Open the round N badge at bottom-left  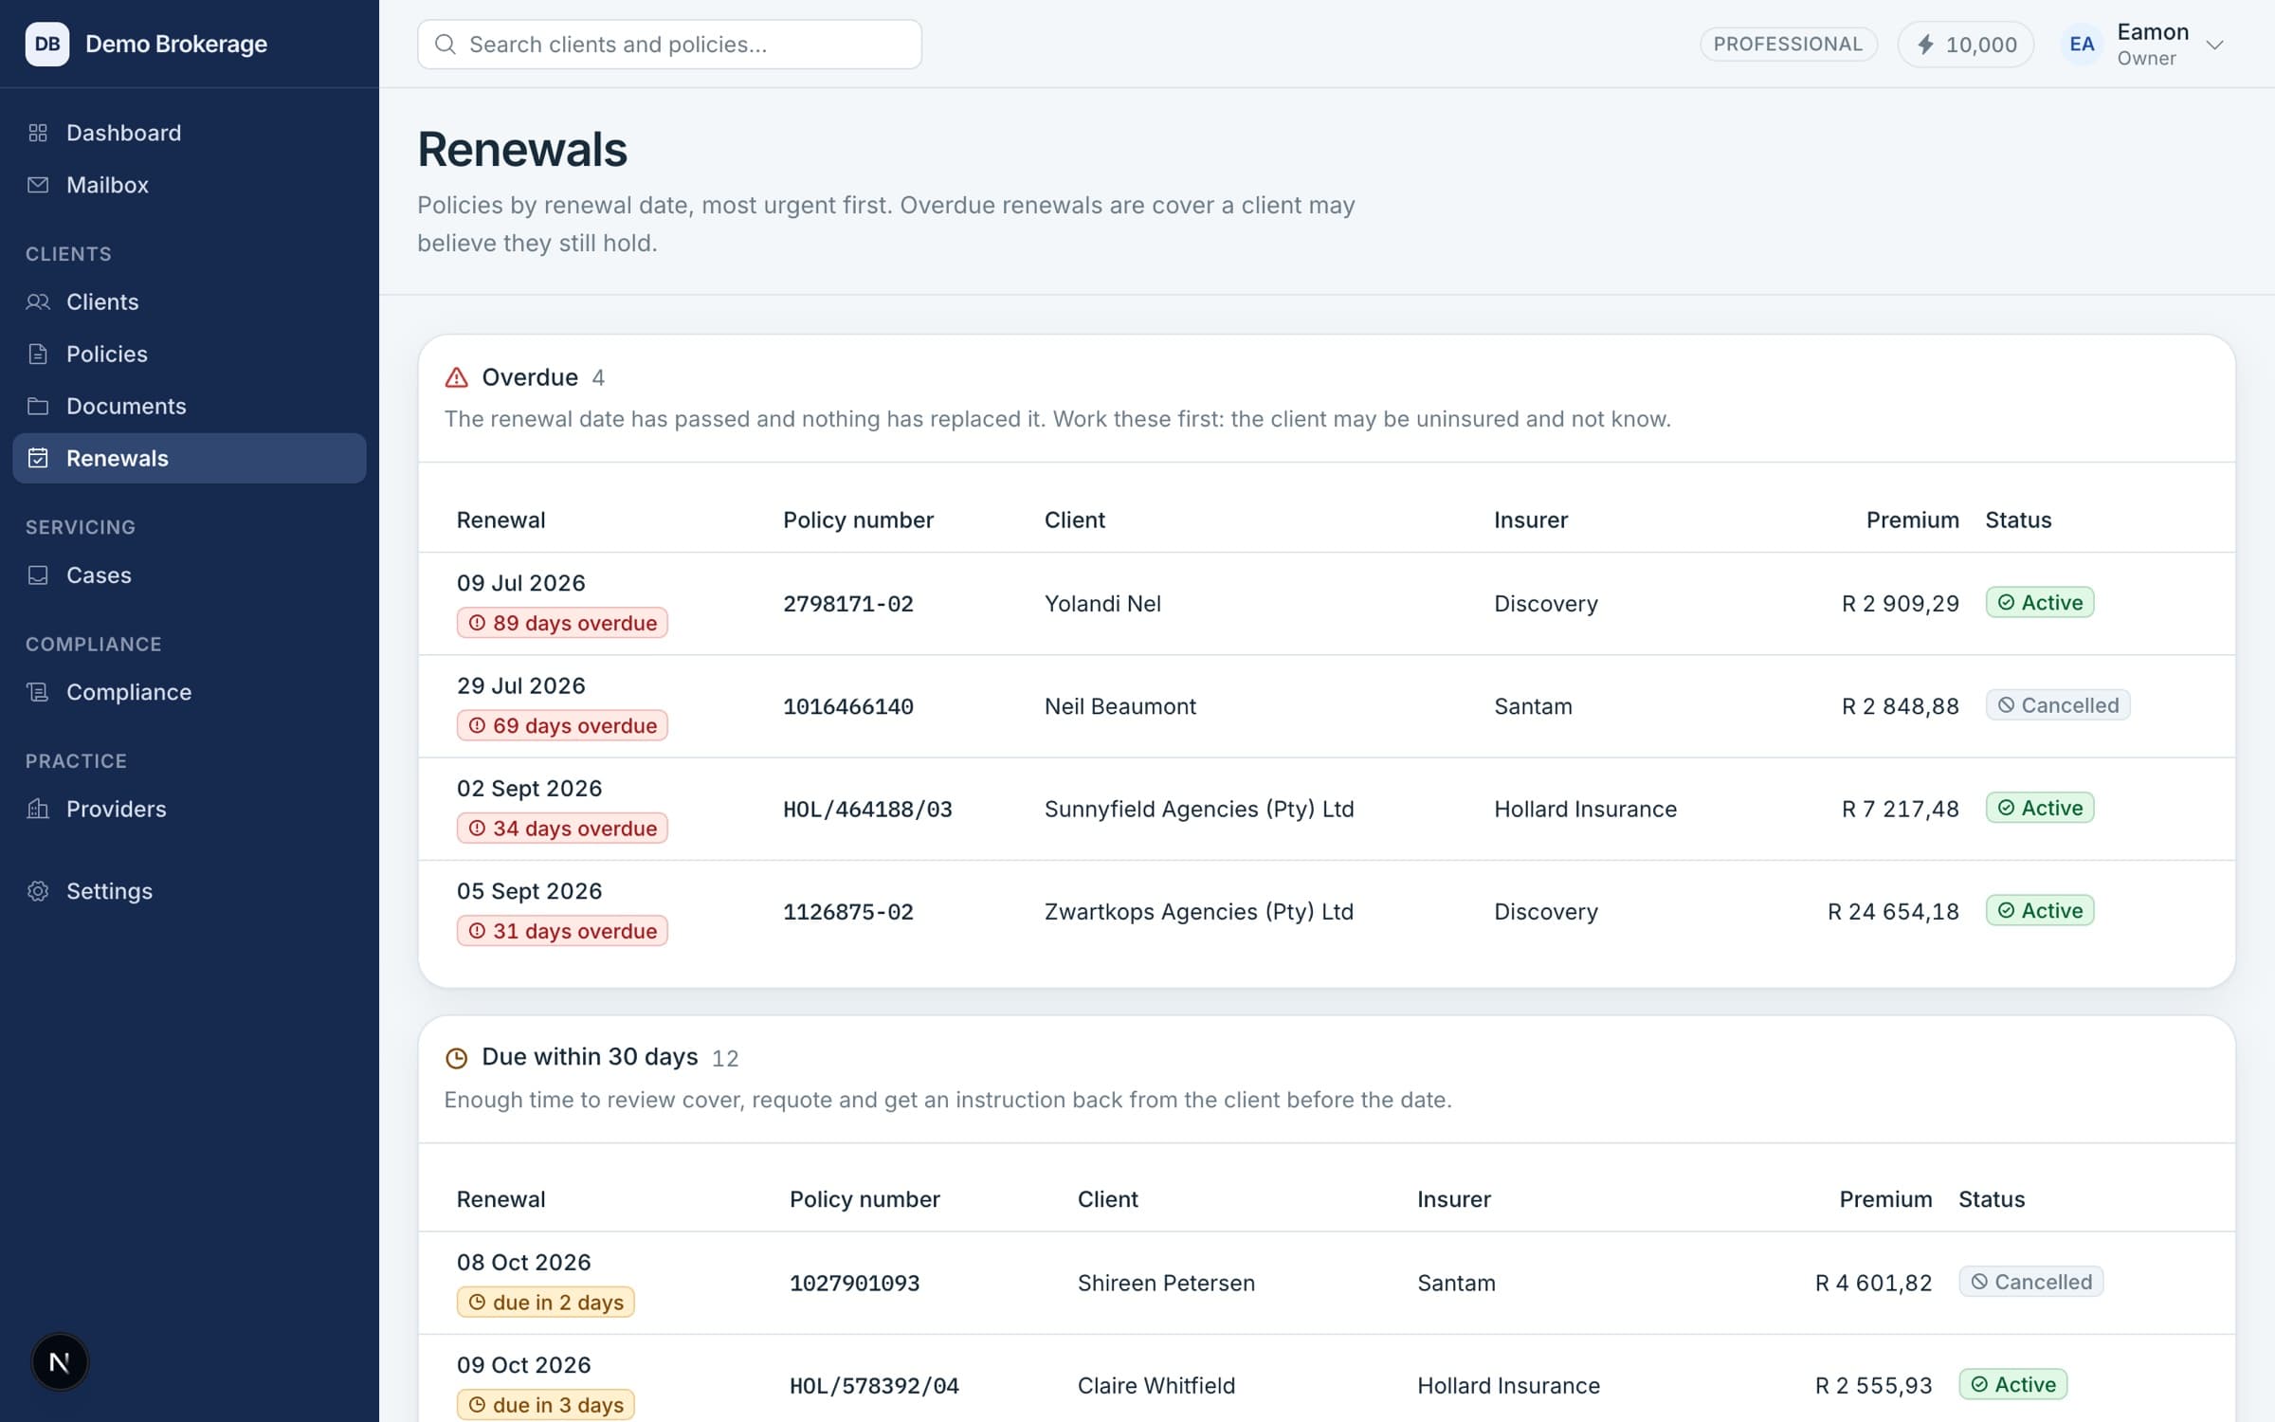coord(60,1362)
